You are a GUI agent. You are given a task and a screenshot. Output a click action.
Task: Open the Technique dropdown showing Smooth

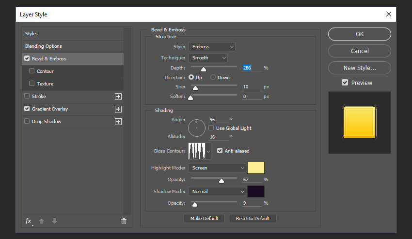coord(207,58)
